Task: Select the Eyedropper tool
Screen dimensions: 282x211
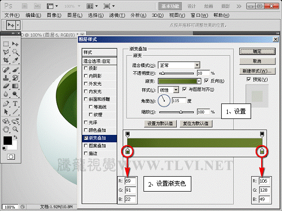Action: coord(15,60)
